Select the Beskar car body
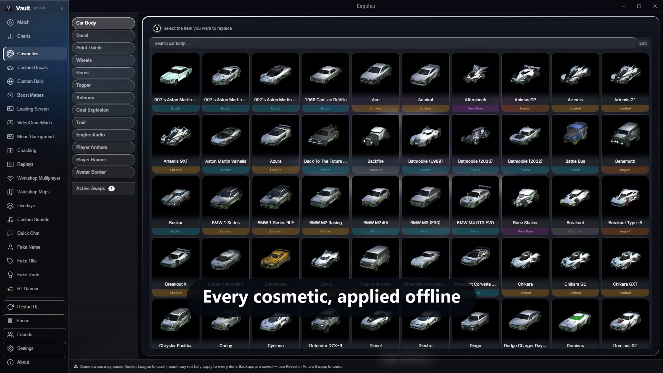The width and height of the screenshot is (663, 373). coord(176,205)
